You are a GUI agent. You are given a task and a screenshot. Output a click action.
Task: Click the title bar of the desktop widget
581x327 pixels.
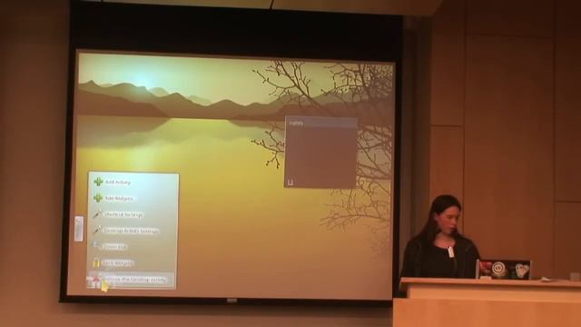point(320,123)
